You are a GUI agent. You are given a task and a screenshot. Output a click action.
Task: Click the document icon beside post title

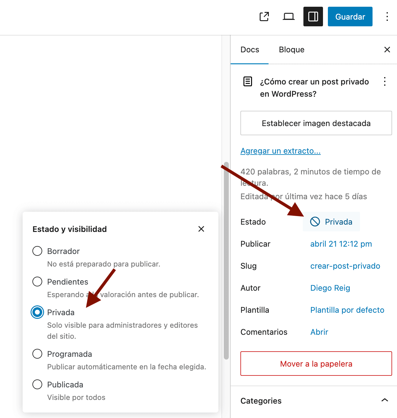coord(247,81)
